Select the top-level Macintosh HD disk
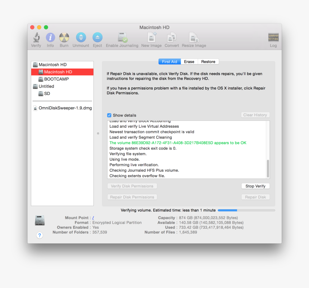 pyautogui.click(x=62, y=65)
